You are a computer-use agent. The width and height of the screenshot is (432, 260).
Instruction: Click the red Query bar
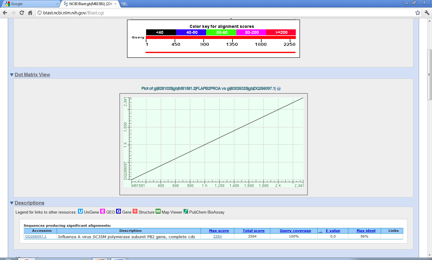221,37
